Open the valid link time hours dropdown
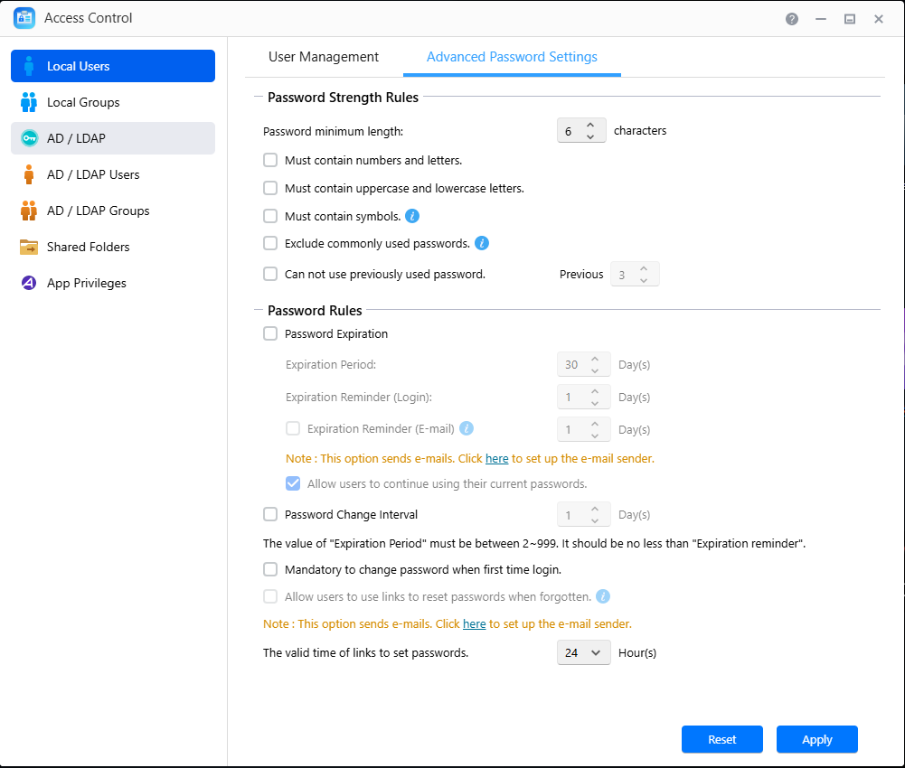The width and height of the screenshot is (905, 768). click(x=583, y=652)
